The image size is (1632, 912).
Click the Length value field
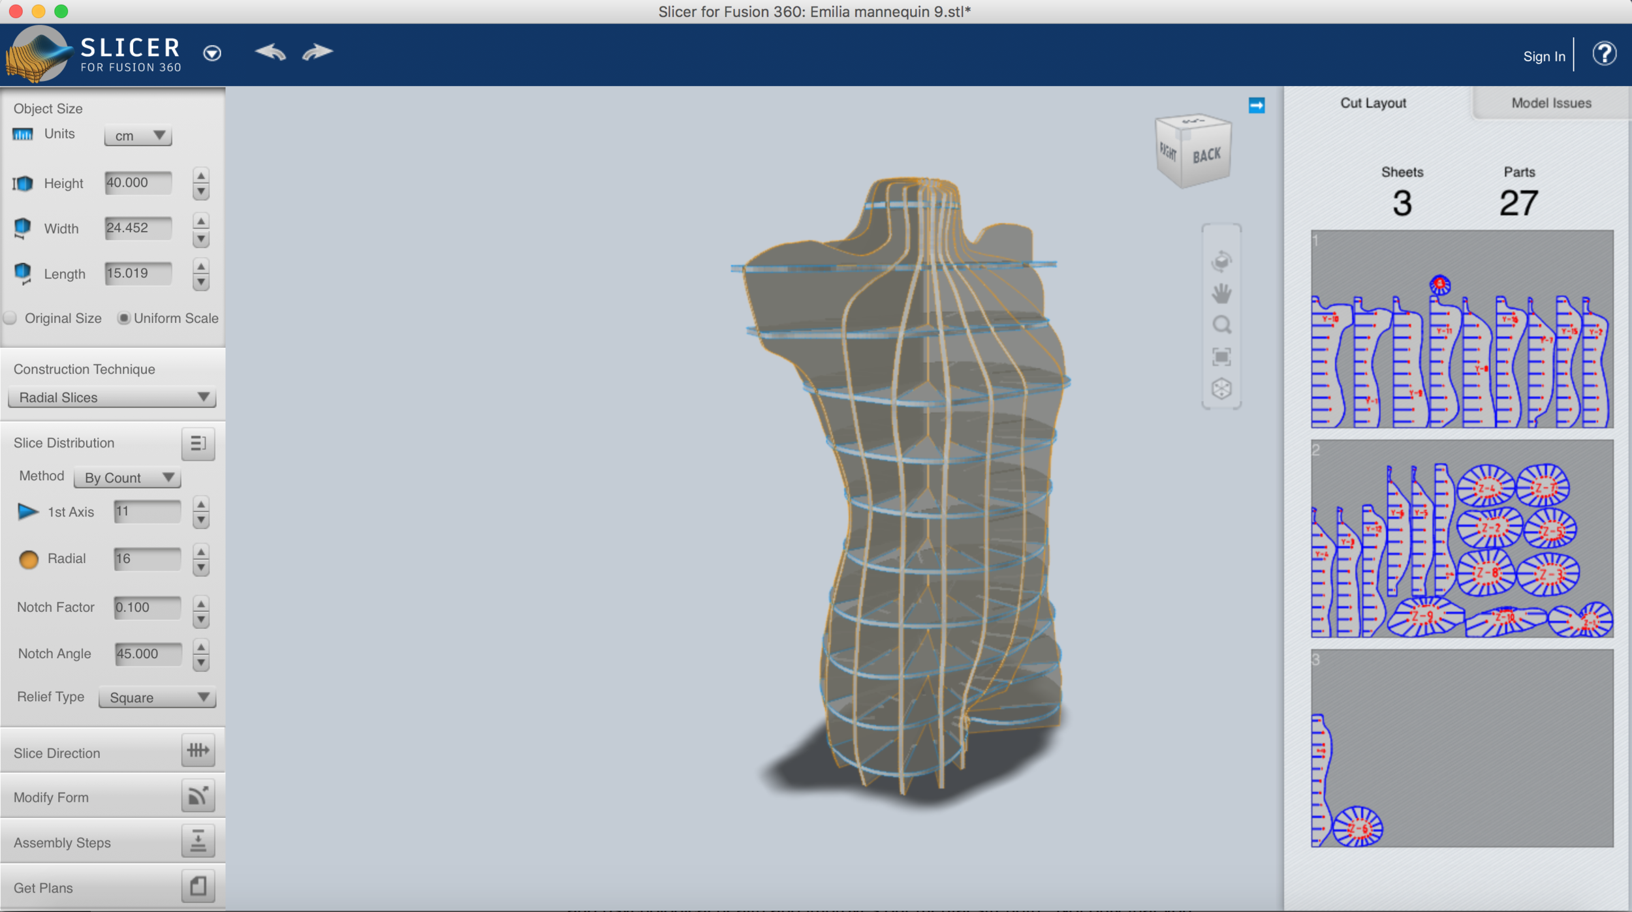[138, 273]
